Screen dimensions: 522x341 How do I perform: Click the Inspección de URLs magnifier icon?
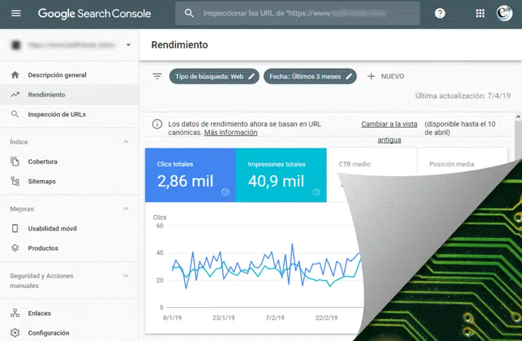click(x=15, y=114)
